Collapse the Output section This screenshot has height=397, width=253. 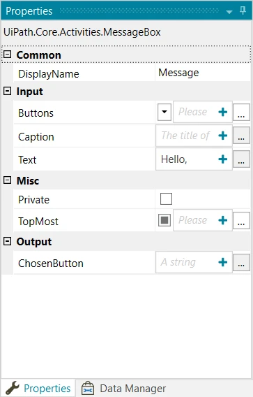[8, 241]
